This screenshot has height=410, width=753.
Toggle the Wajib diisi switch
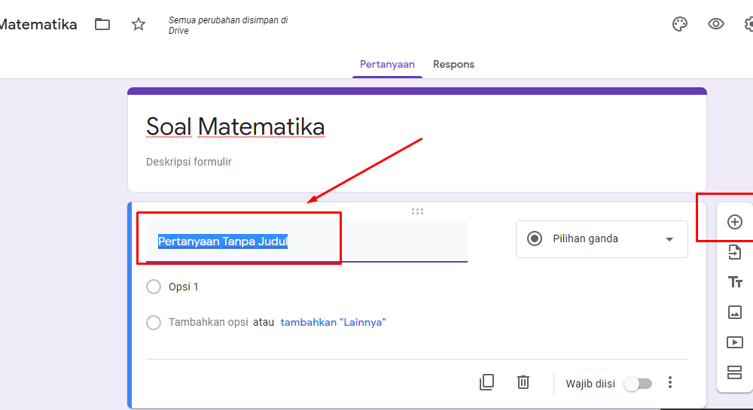638,384
